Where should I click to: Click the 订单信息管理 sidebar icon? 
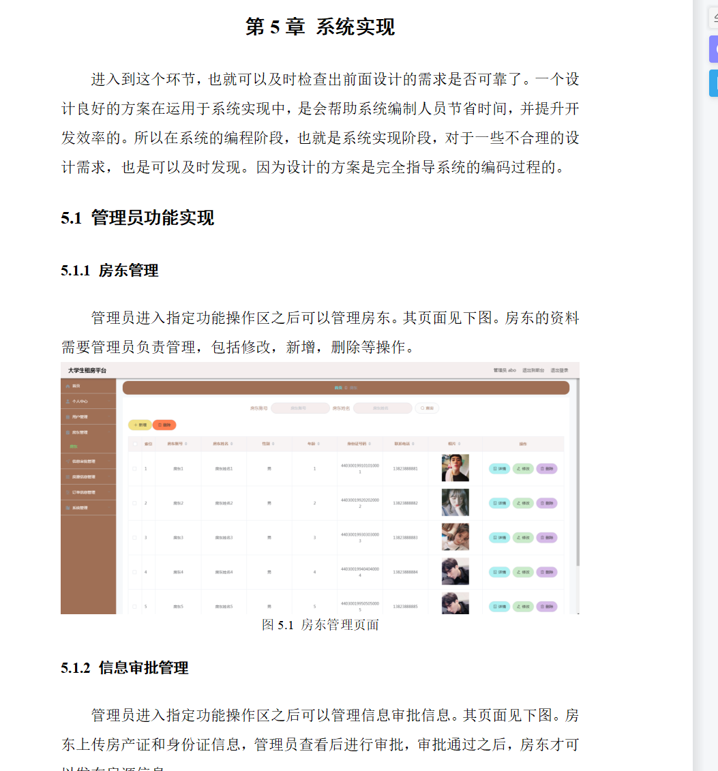point(68,492)
